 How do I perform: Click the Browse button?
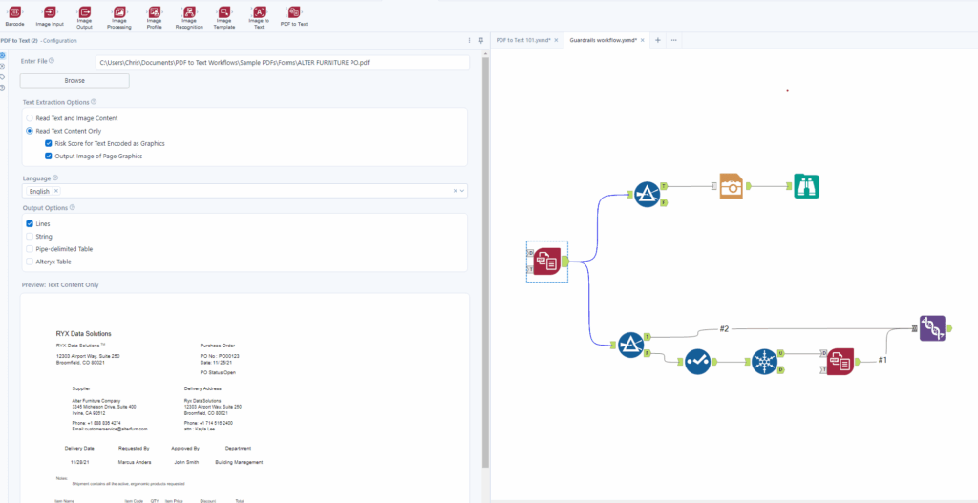(x=74, y=81)
